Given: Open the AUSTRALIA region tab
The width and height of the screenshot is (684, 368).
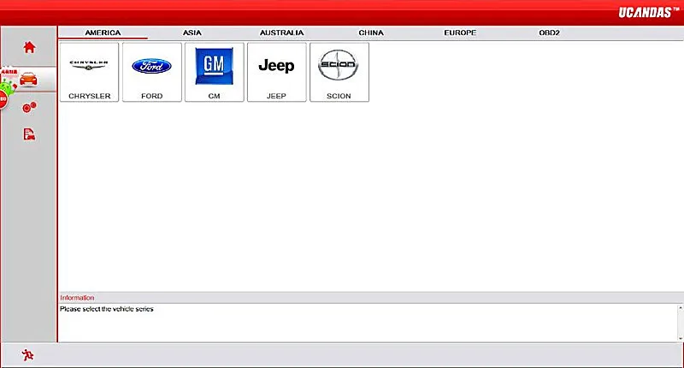Looking at the screenshot, I should point(282,33).
